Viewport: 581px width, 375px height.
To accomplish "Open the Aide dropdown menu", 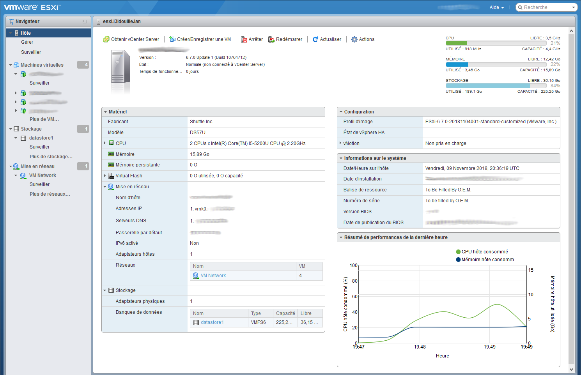I will (496, 7).
